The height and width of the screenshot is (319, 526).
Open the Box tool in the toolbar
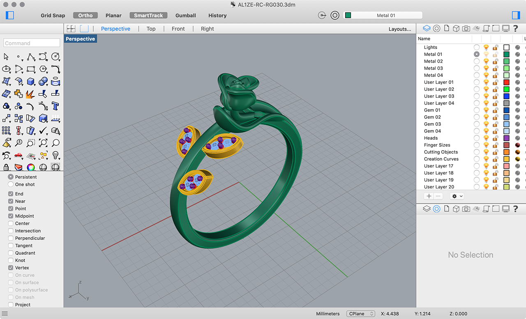31,81
